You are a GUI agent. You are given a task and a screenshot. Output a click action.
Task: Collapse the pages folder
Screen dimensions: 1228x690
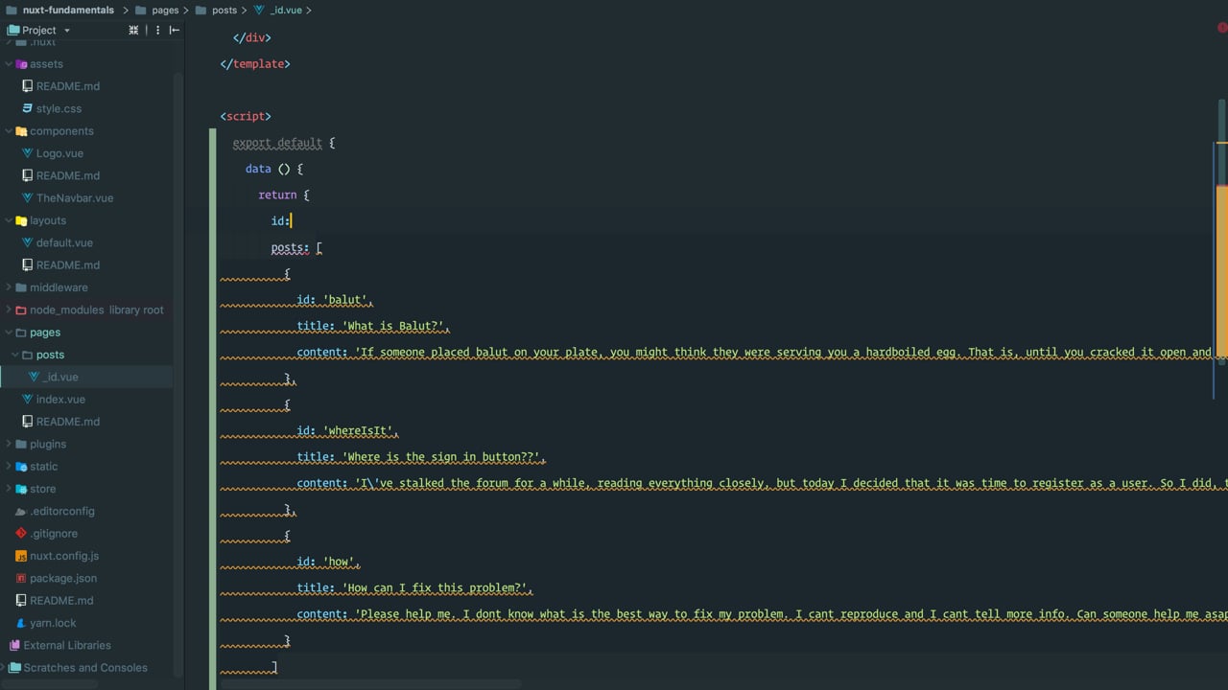9,333
